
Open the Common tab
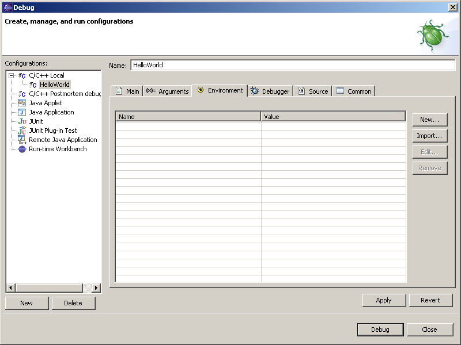[354, 91]
